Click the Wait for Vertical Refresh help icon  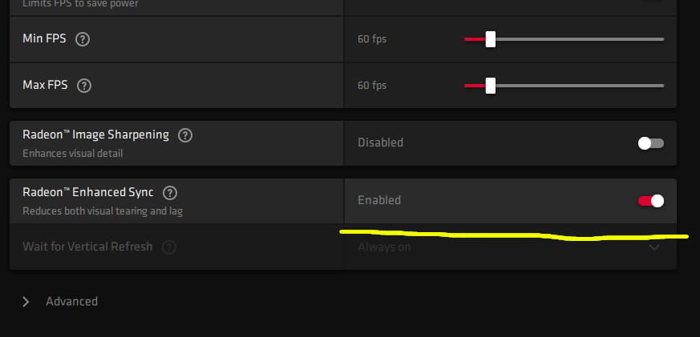coord(168,247)
